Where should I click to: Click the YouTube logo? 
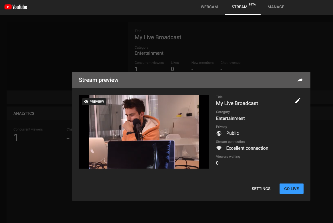pyautogui.click(x=16, y=7)
